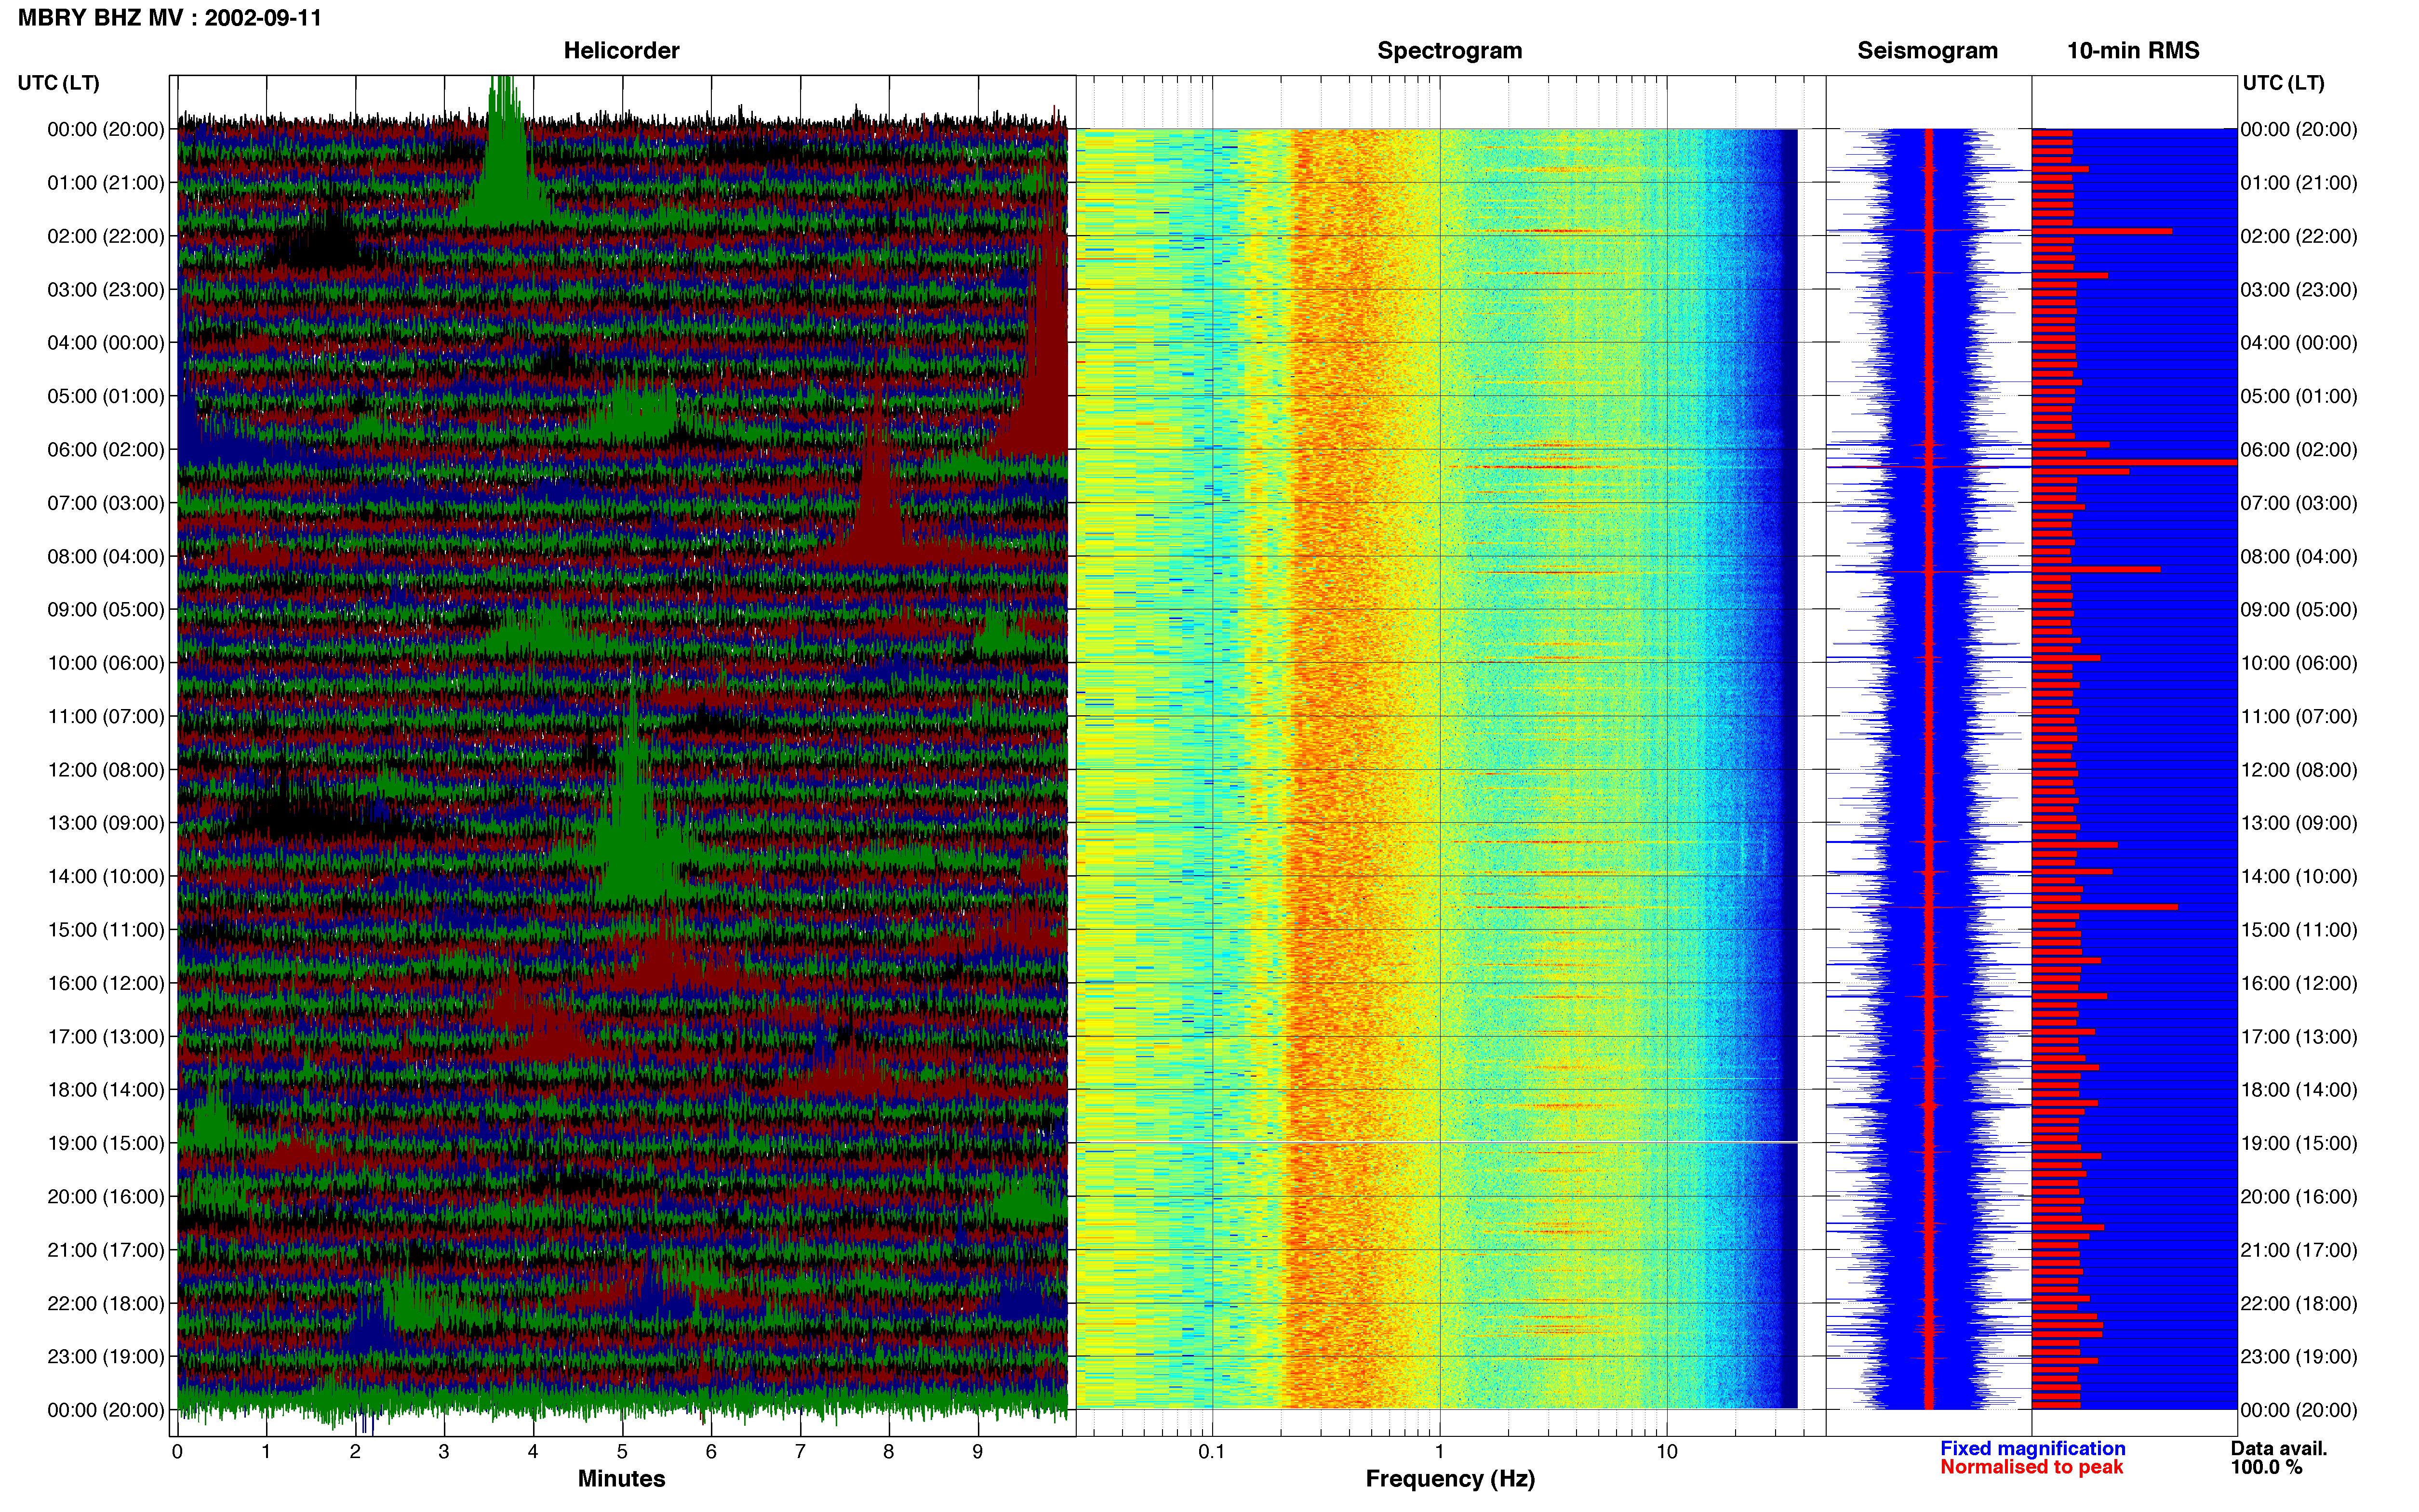This screenshot has height=1512, width=2419.
Task: Click the Frequency axis tick '10'
Action: click(x=1667, y=1452)
